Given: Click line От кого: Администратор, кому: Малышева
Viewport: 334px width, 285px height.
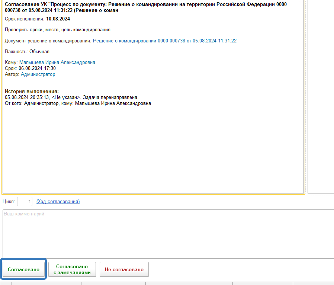Looking at the screenshot, I should click(78, 103).
